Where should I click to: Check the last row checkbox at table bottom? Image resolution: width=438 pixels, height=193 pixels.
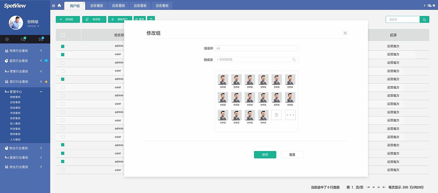tap(63, 170)
